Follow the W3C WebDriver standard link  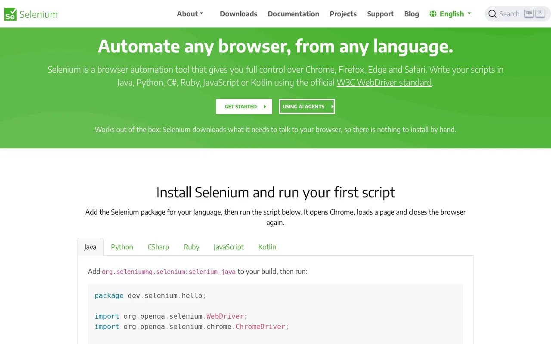tap(384, 83)
